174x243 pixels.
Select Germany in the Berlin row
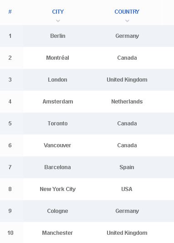pyautogui.click(x=127, y=36)
